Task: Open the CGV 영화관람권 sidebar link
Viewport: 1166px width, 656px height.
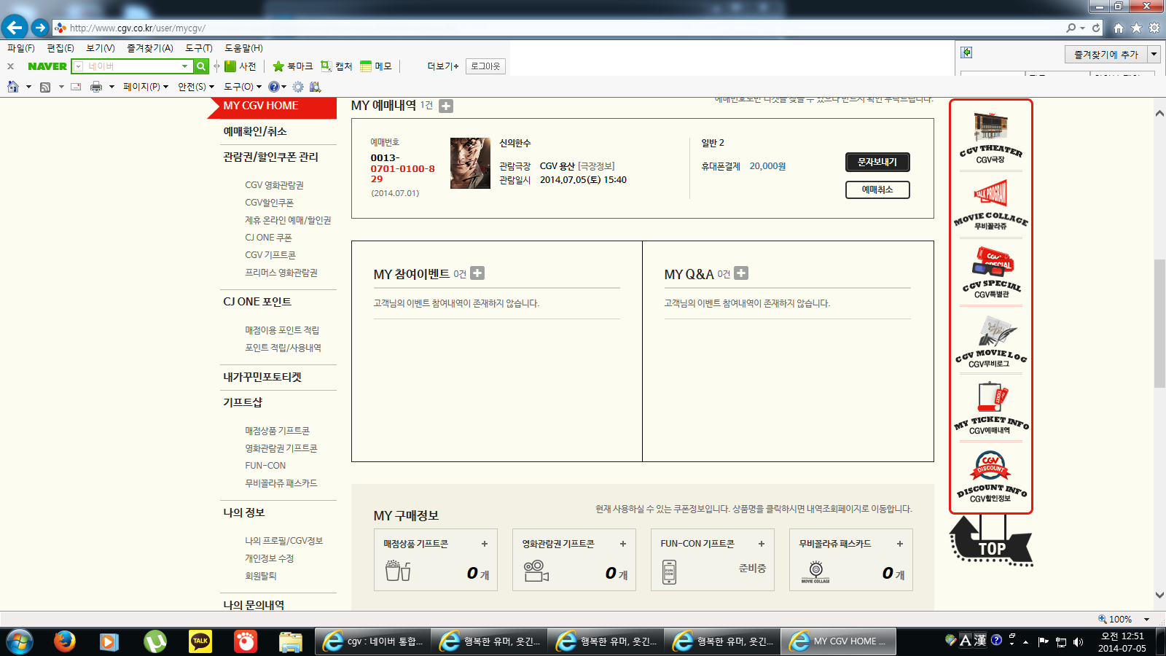Action: pyautogui.click(x=274, y=185)
